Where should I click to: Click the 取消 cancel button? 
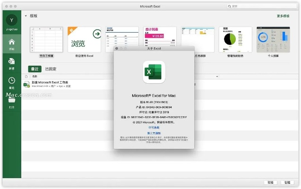click(270, 182)
